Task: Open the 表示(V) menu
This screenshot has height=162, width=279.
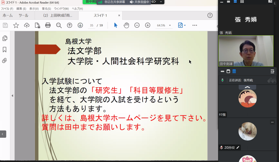Action: click(x=34, y=9)
